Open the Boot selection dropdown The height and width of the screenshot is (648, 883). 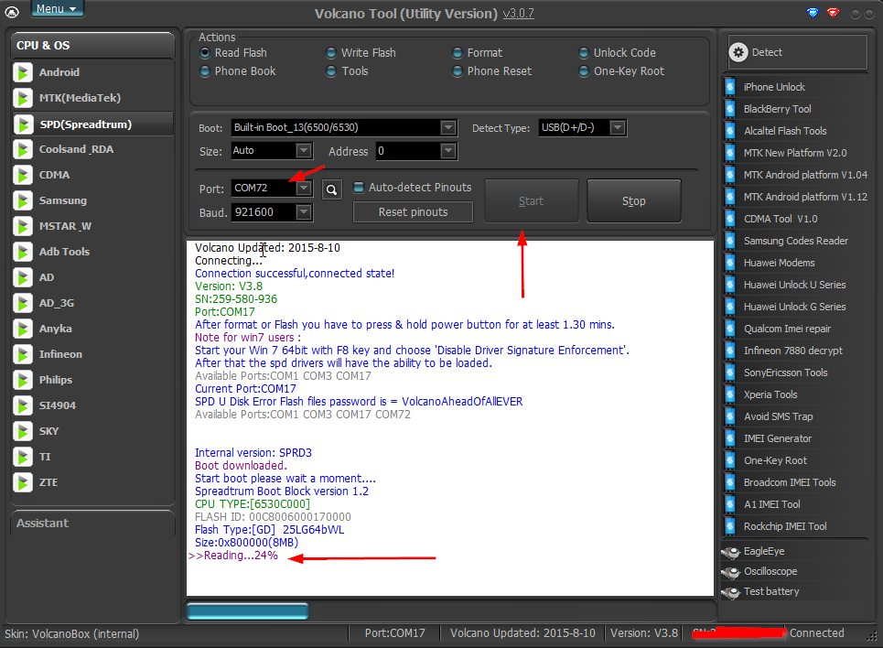pyautogui.click(x=448, y=128)
